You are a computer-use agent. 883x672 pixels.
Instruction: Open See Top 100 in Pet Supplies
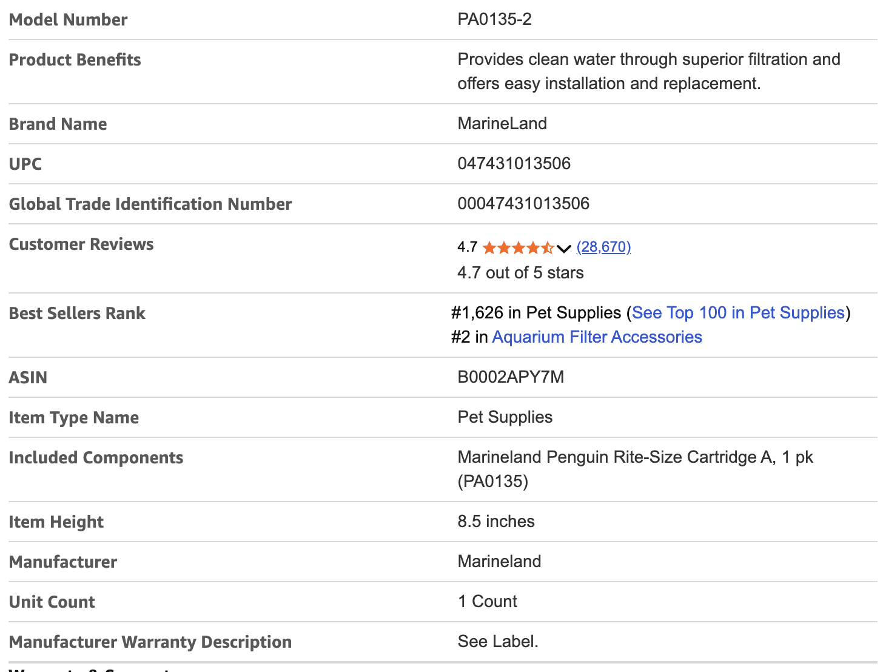pos(738,313)
